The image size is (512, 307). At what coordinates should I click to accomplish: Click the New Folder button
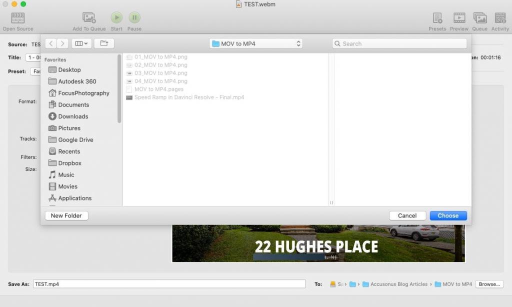[66, 216]
